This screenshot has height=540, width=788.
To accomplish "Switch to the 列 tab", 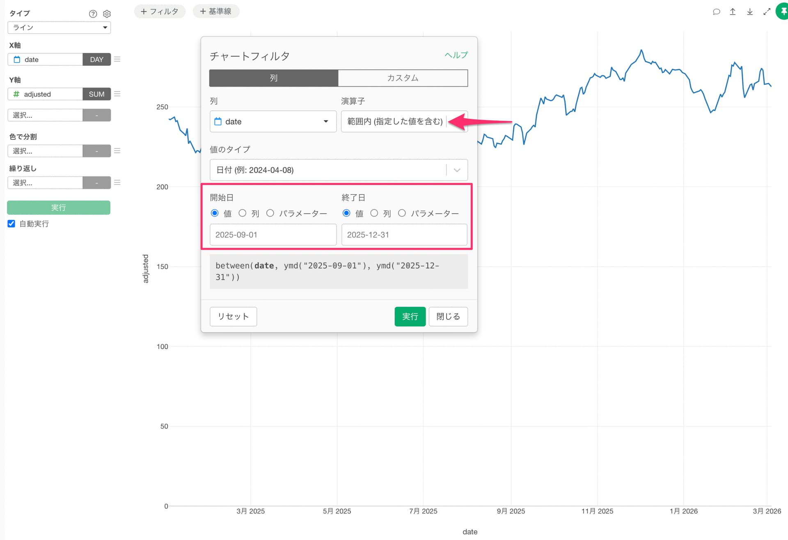I will tap(273, 78).
